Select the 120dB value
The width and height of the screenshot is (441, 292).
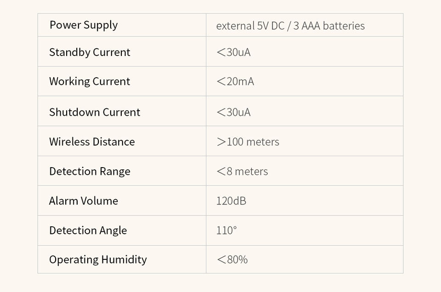[x=231, y=201]
